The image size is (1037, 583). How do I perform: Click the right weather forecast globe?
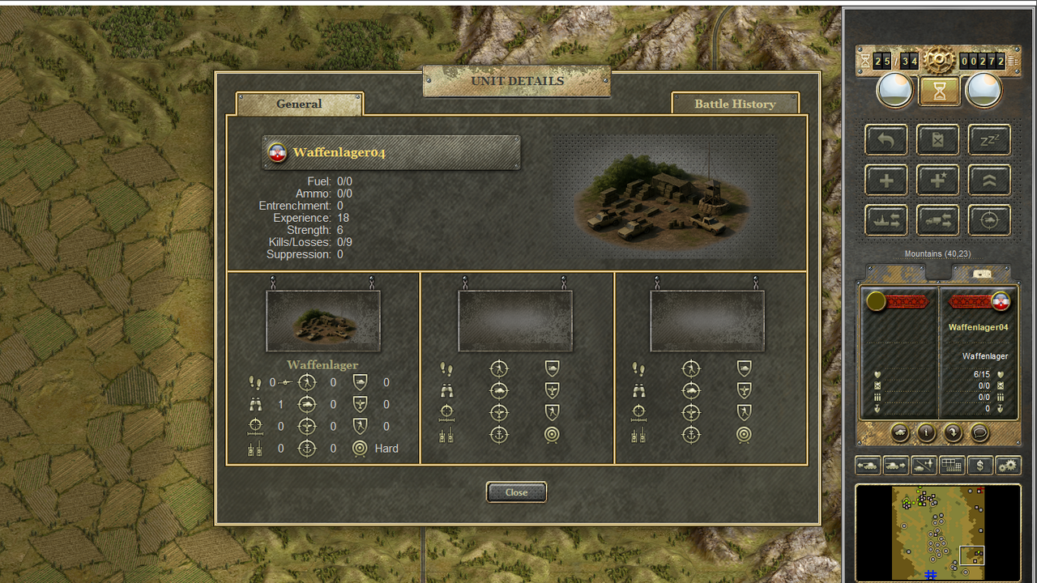coord(984,91)
